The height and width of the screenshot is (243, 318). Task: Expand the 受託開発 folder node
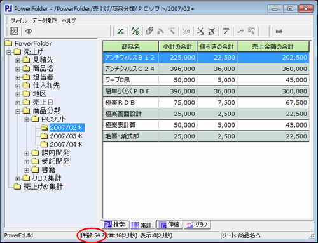[x=27, y=162]
